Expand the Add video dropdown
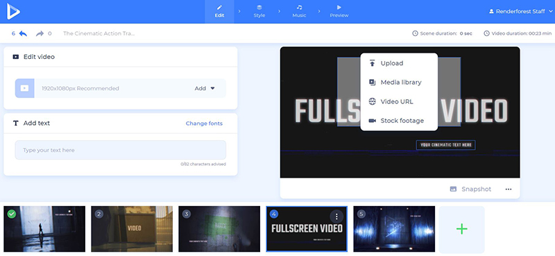The image size is (555, 256). (205, 89)
